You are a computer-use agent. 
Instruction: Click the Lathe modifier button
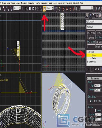click(x=99, y=33)
